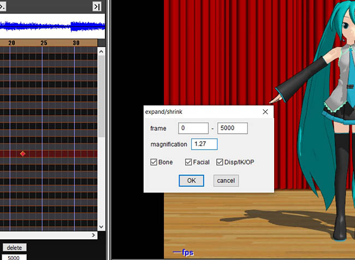Click timeline horizontal scrollbar right arrow

coord(93,235)
